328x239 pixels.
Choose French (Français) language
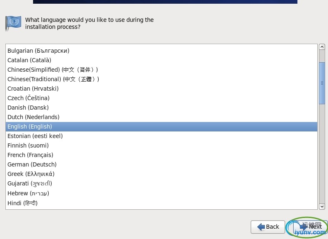[162, 155]
